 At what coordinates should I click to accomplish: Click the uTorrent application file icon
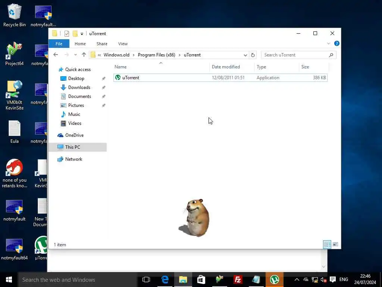tap(118, 78)
